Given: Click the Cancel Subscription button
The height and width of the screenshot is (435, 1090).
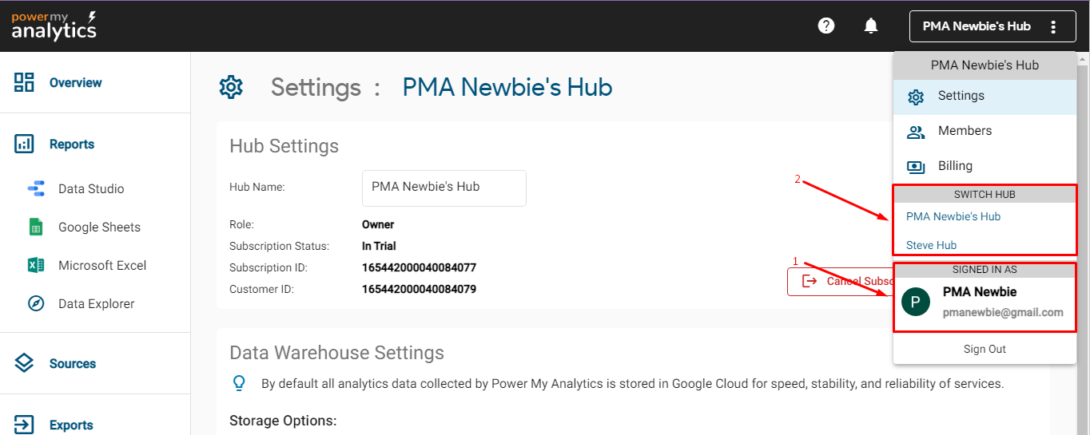Looking at the screenshot, I should point(839,282).
